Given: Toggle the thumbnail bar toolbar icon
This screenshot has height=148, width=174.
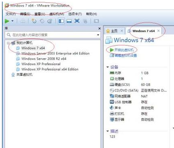Looking at the screenshot, I should click(x=69, y=21).
